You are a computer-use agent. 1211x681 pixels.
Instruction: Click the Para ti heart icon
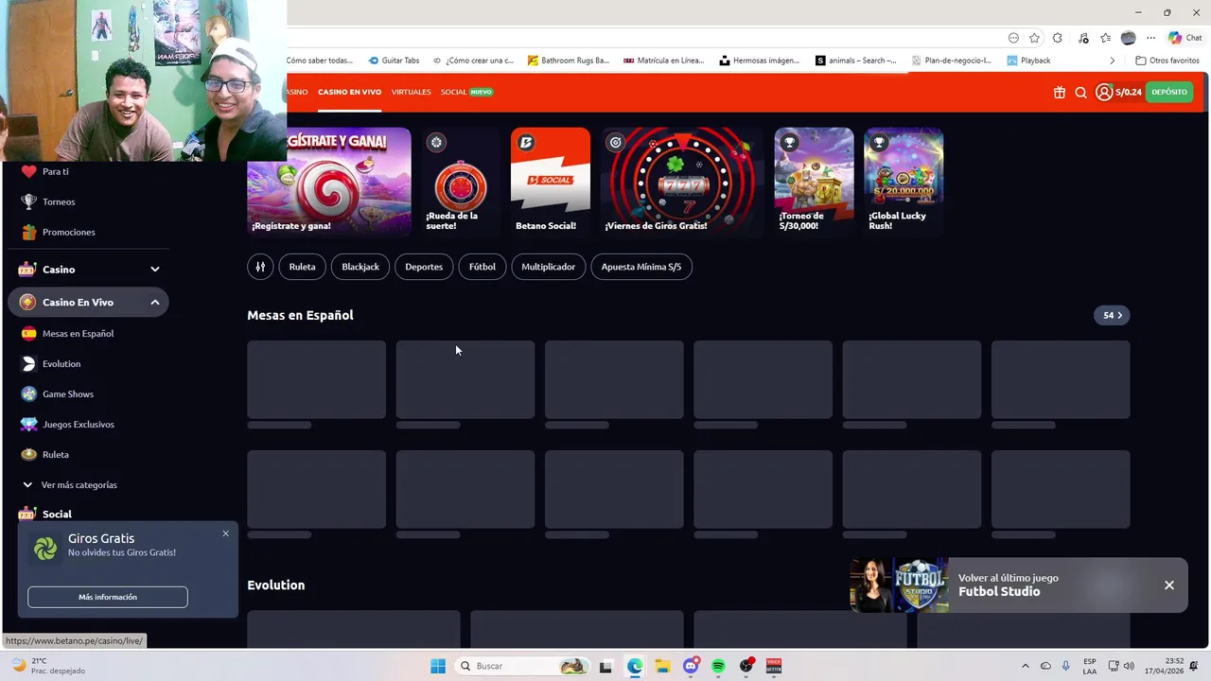(28, 171)
